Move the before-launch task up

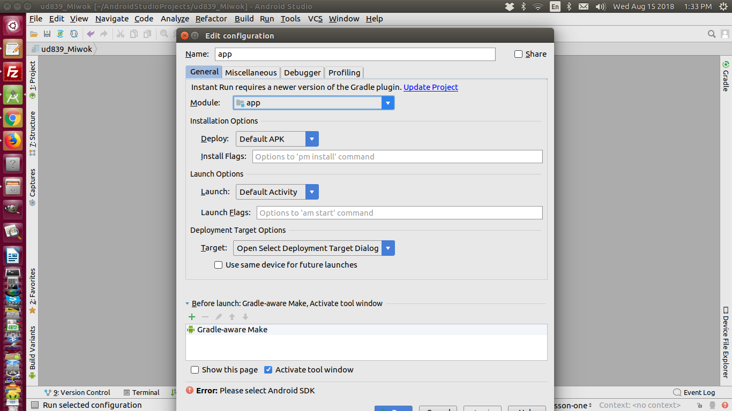(232, 317)
